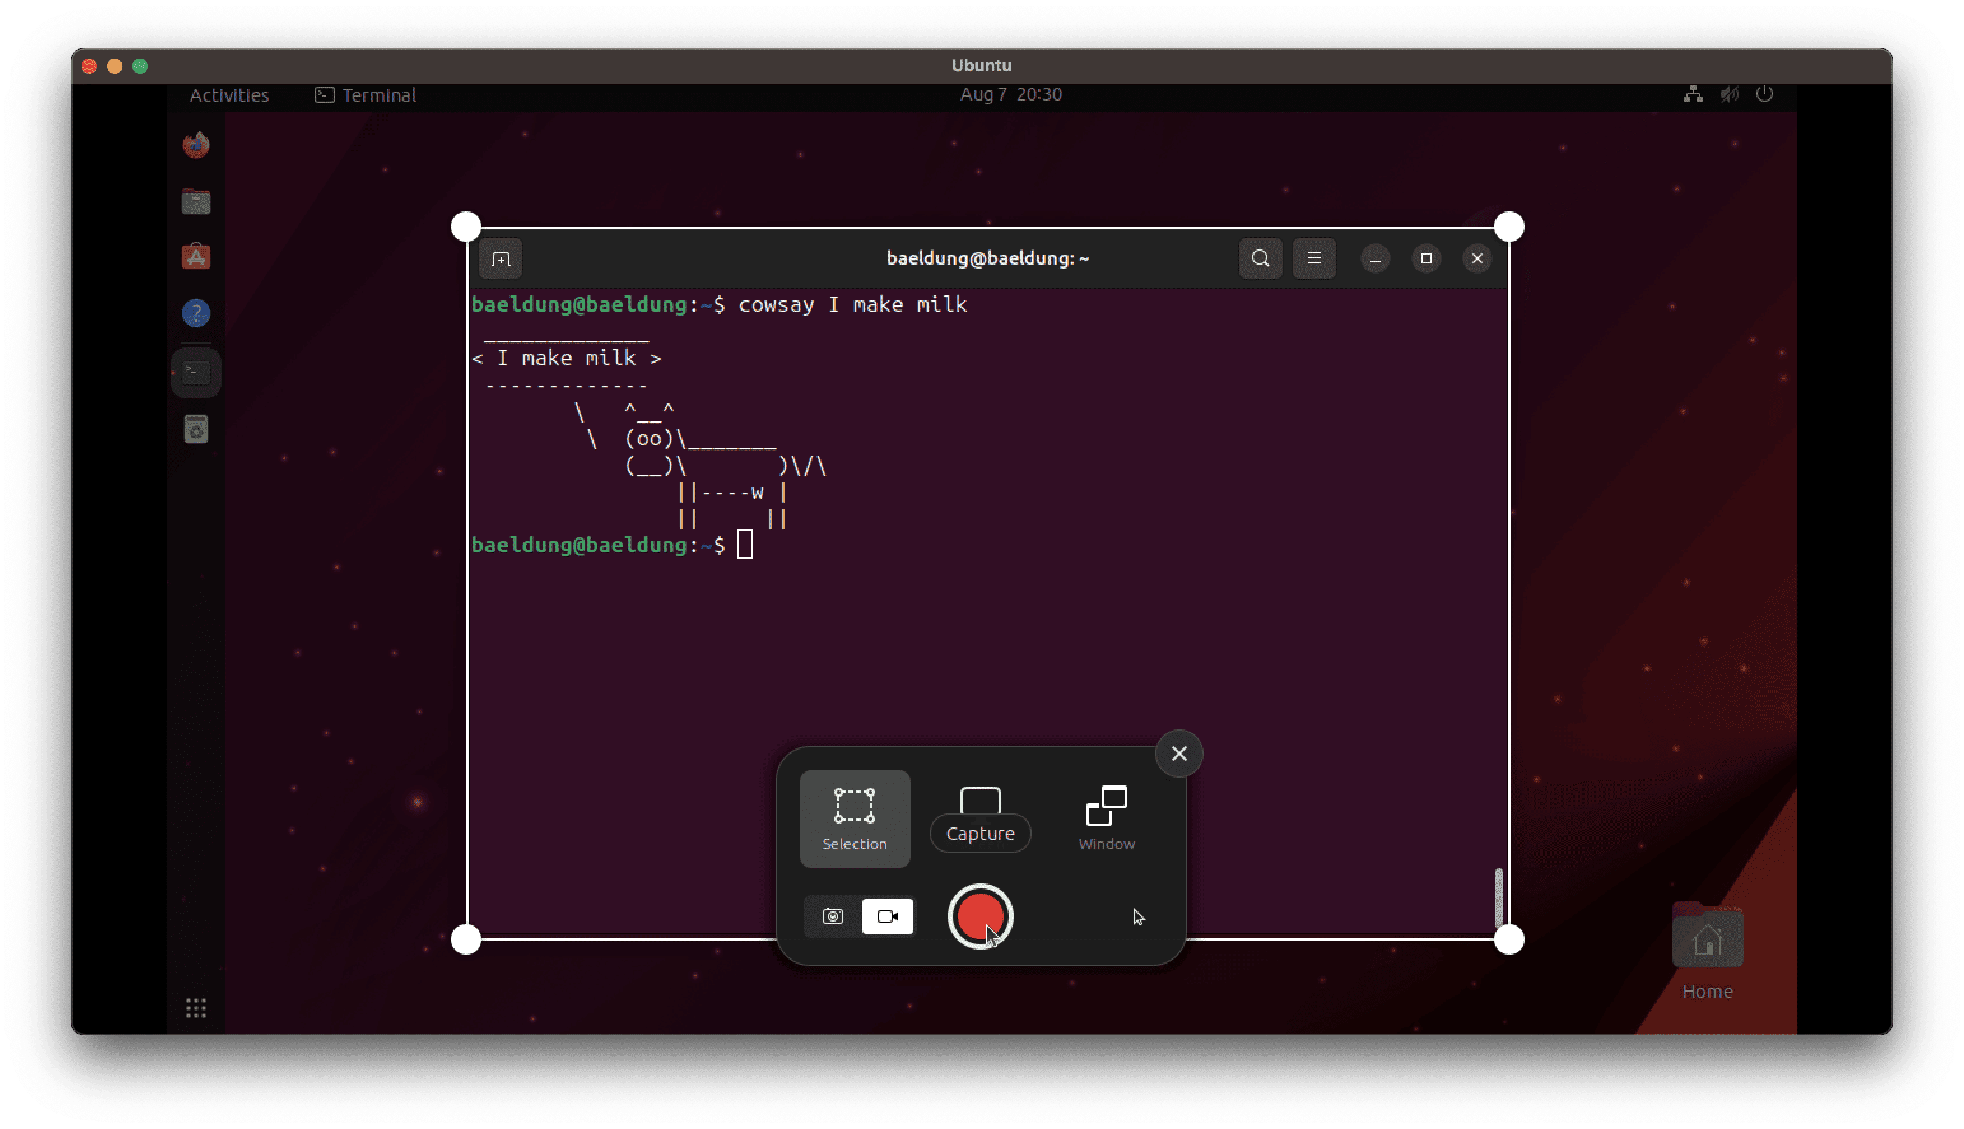Click the top-right selection handle
This screenshot has width=1964, height=1129.
click(x=1509, y=227)
